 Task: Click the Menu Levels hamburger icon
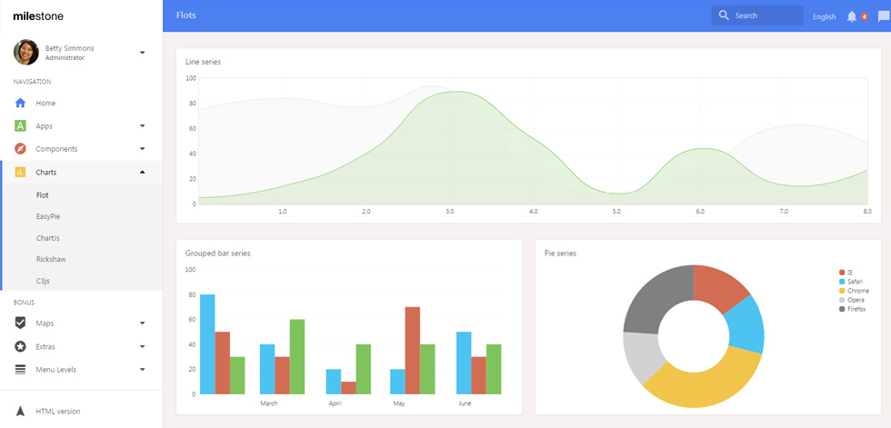[20, 370]
